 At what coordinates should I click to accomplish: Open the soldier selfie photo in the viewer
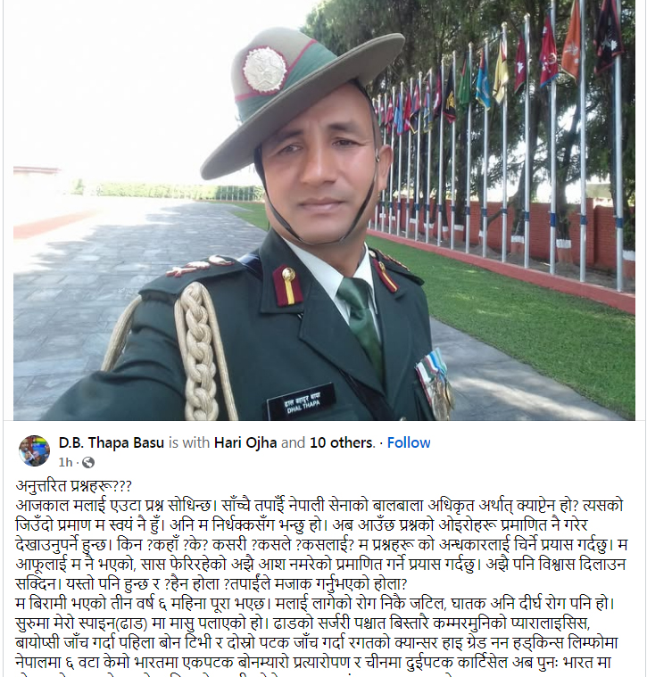click(x=324, y=211)
